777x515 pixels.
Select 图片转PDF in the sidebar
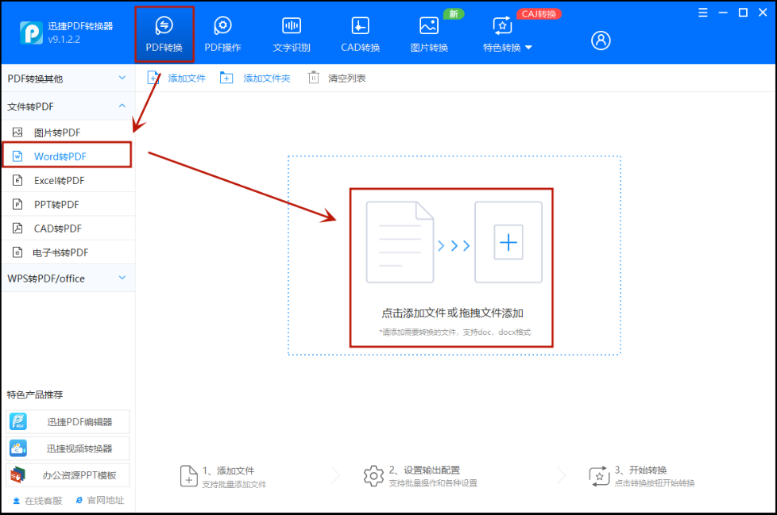tap(68, 133)
